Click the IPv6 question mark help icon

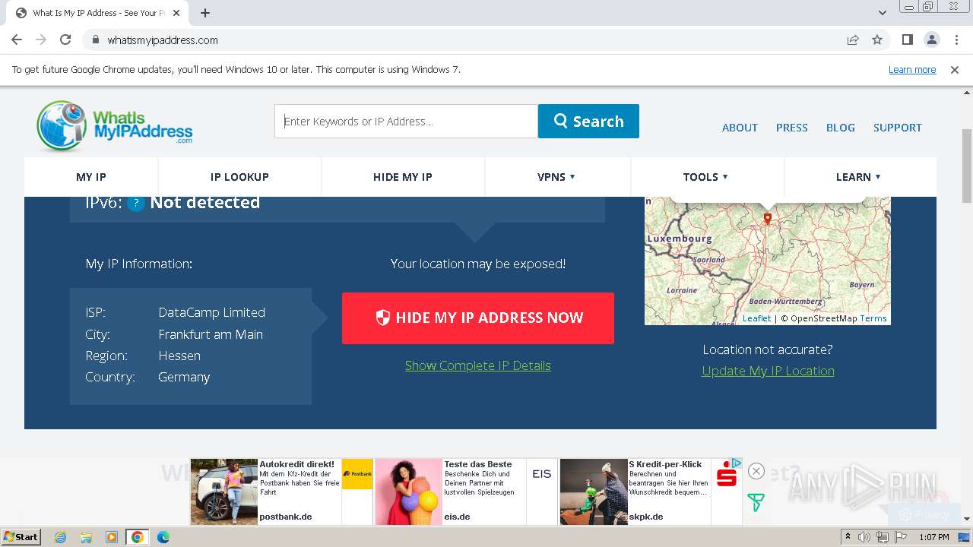(136, 203)
